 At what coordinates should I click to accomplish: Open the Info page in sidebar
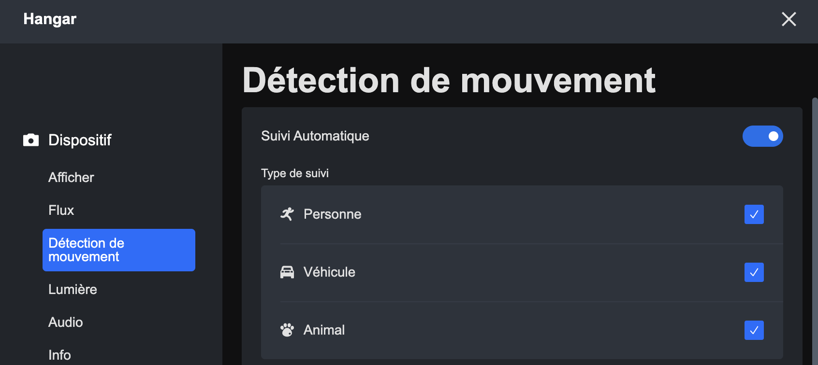[x=59, y=355]
